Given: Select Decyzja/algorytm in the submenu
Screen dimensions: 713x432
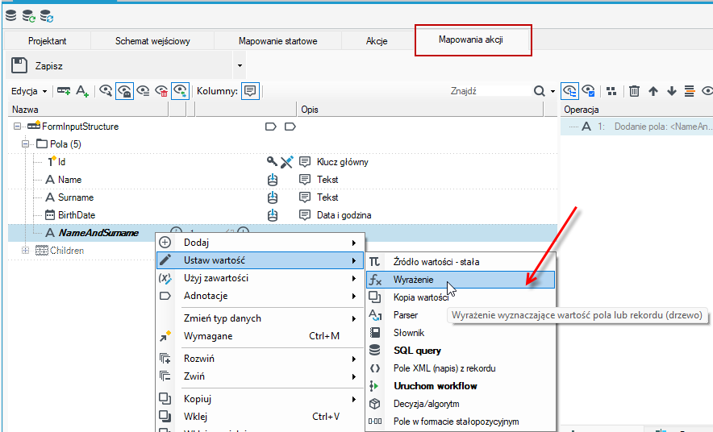Looking at the screenshot, I should [x=461, y=403].
